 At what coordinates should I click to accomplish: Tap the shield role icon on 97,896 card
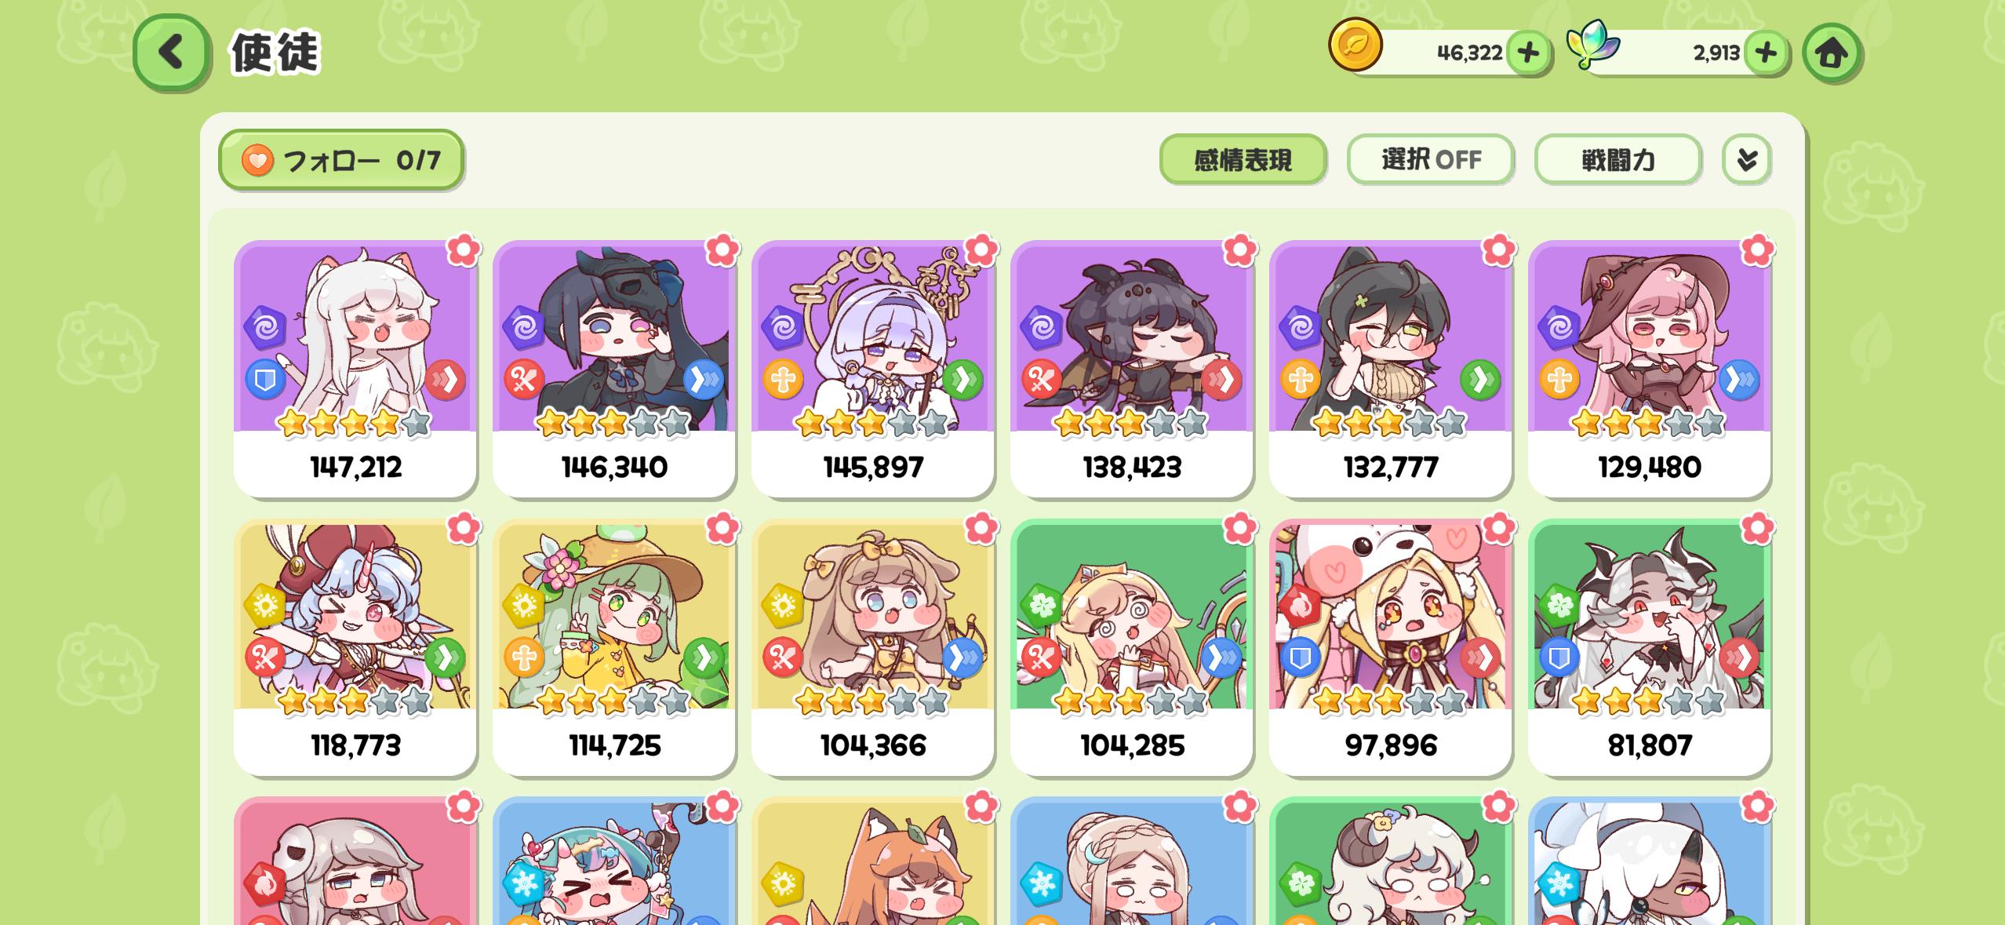click(1300, 657)
